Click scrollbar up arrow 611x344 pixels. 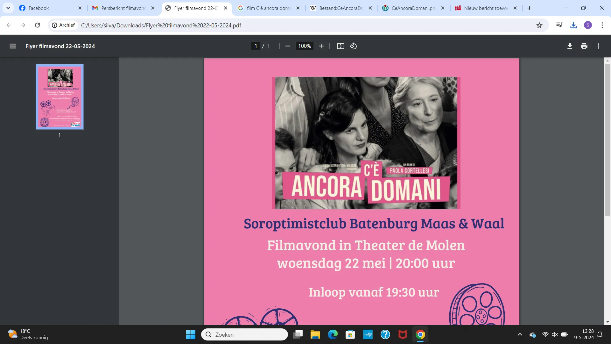pyautogui.click(x=607, y=61)
